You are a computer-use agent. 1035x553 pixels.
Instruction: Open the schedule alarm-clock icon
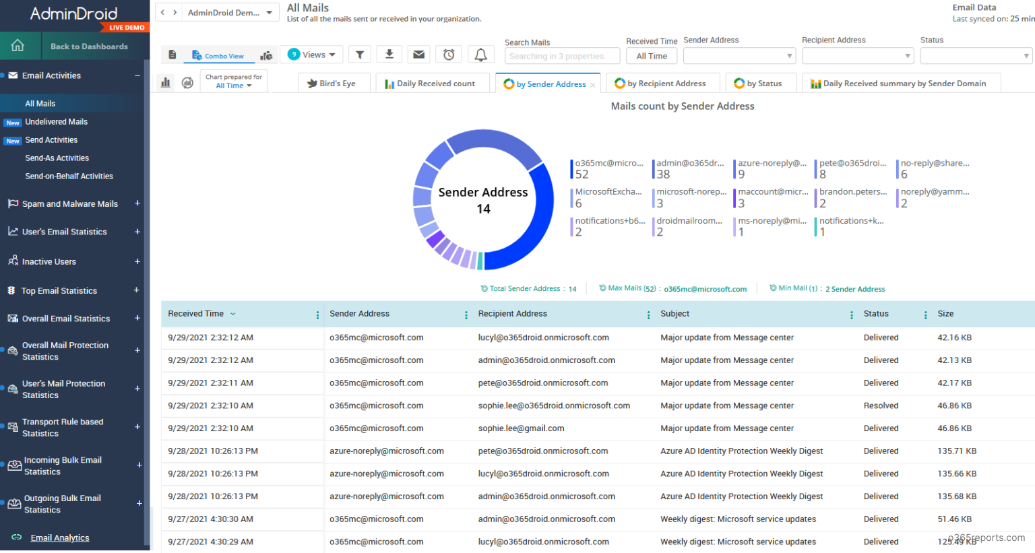coord(449,54)
